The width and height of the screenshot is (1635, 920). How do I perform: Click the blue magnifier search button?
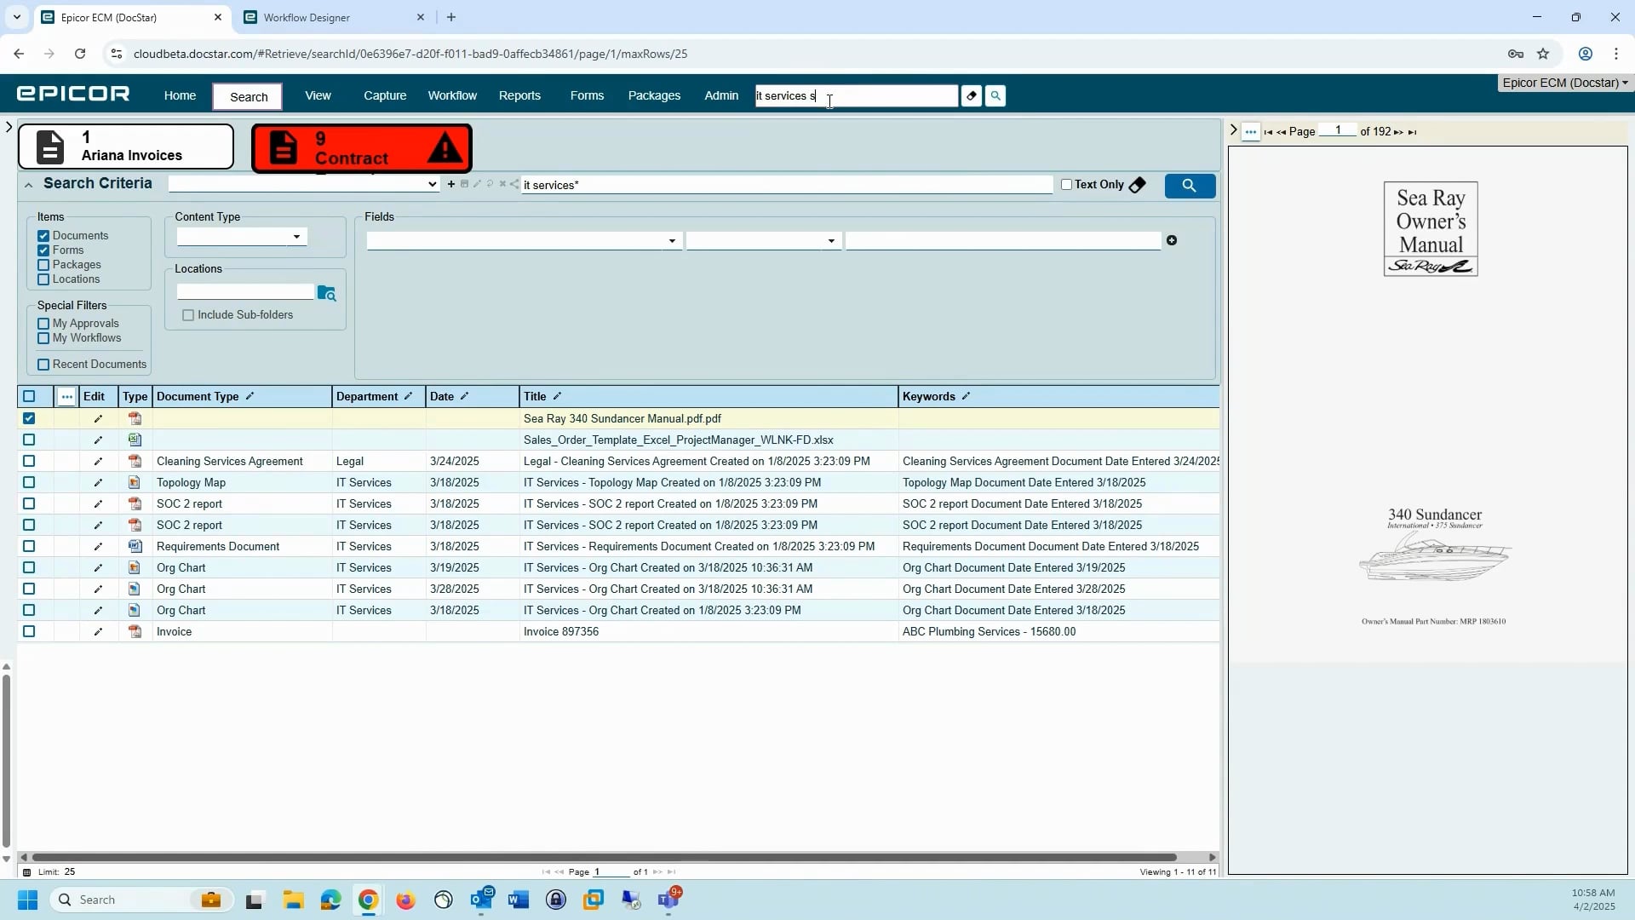point(1189,186)
